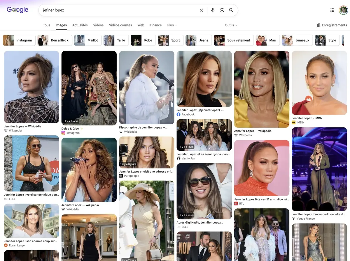Open the Discographie de Jennifer Lopez image
Image resolution: width=350 pixels, height=261 pixels.
coord(147,88)
